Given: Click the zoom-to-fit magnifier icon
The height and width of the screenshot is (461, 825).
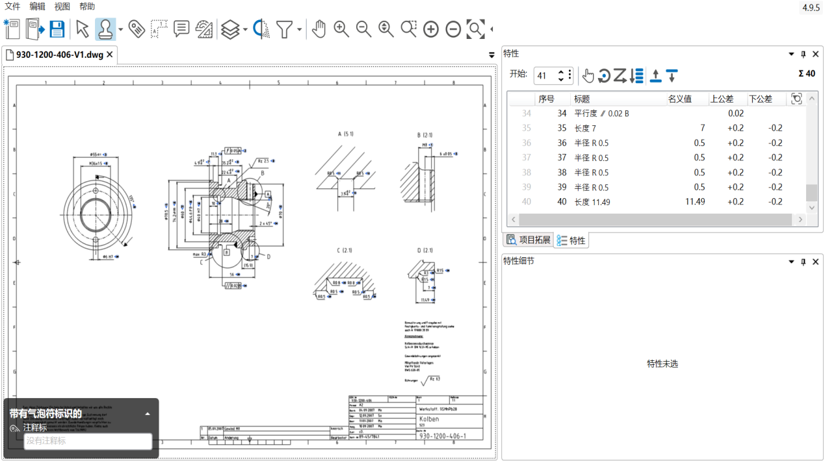Looking at the screenshot, I should coord(476,29).
